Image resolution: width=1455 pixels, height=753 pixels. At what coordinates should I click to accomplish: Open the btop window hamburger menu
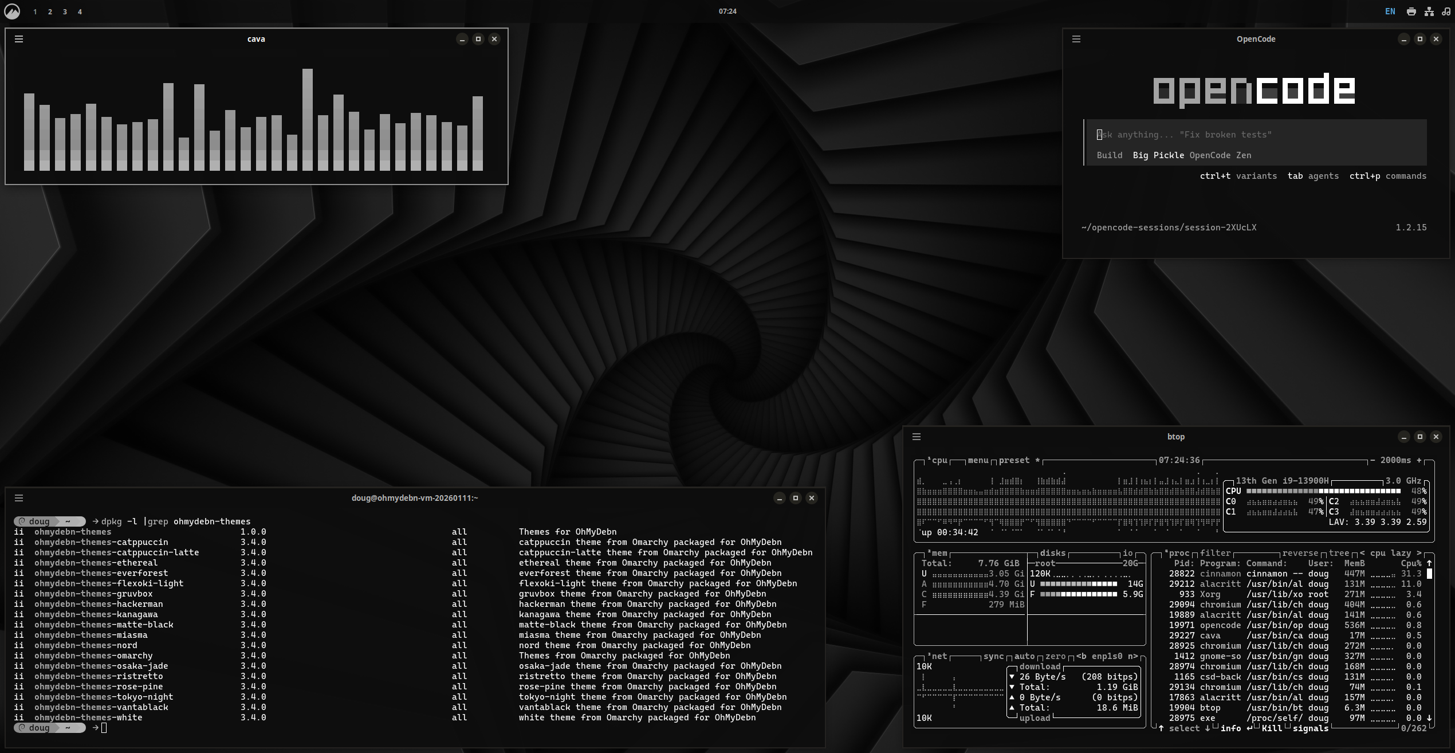point(917,437)
